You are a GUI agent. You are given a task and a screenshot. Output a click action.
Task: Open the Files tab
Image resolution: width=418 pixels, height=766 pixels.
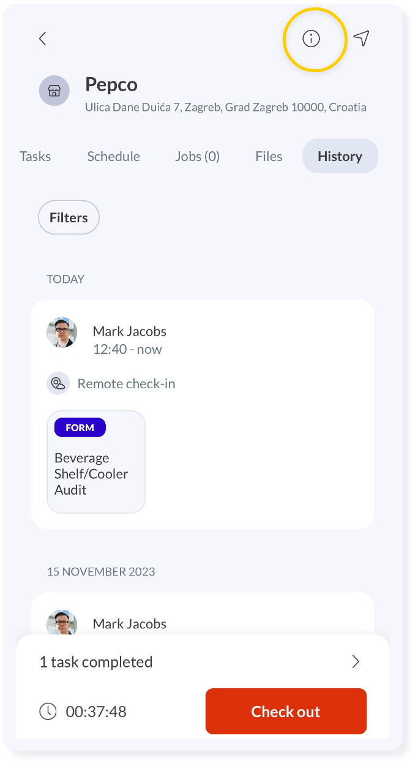[x=269, y=156]
